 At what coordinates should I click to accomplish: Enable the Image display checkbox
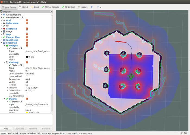click(27, 32)
